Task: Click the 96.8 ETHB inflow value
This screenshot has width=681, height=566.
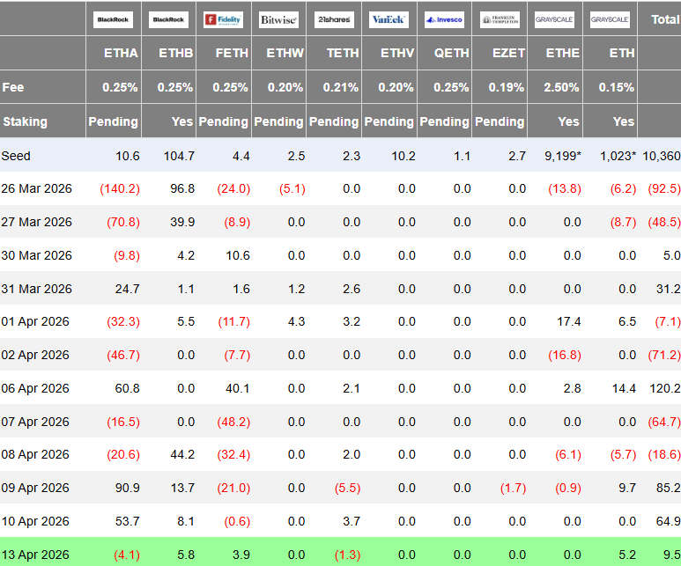Action: [182, 188]
